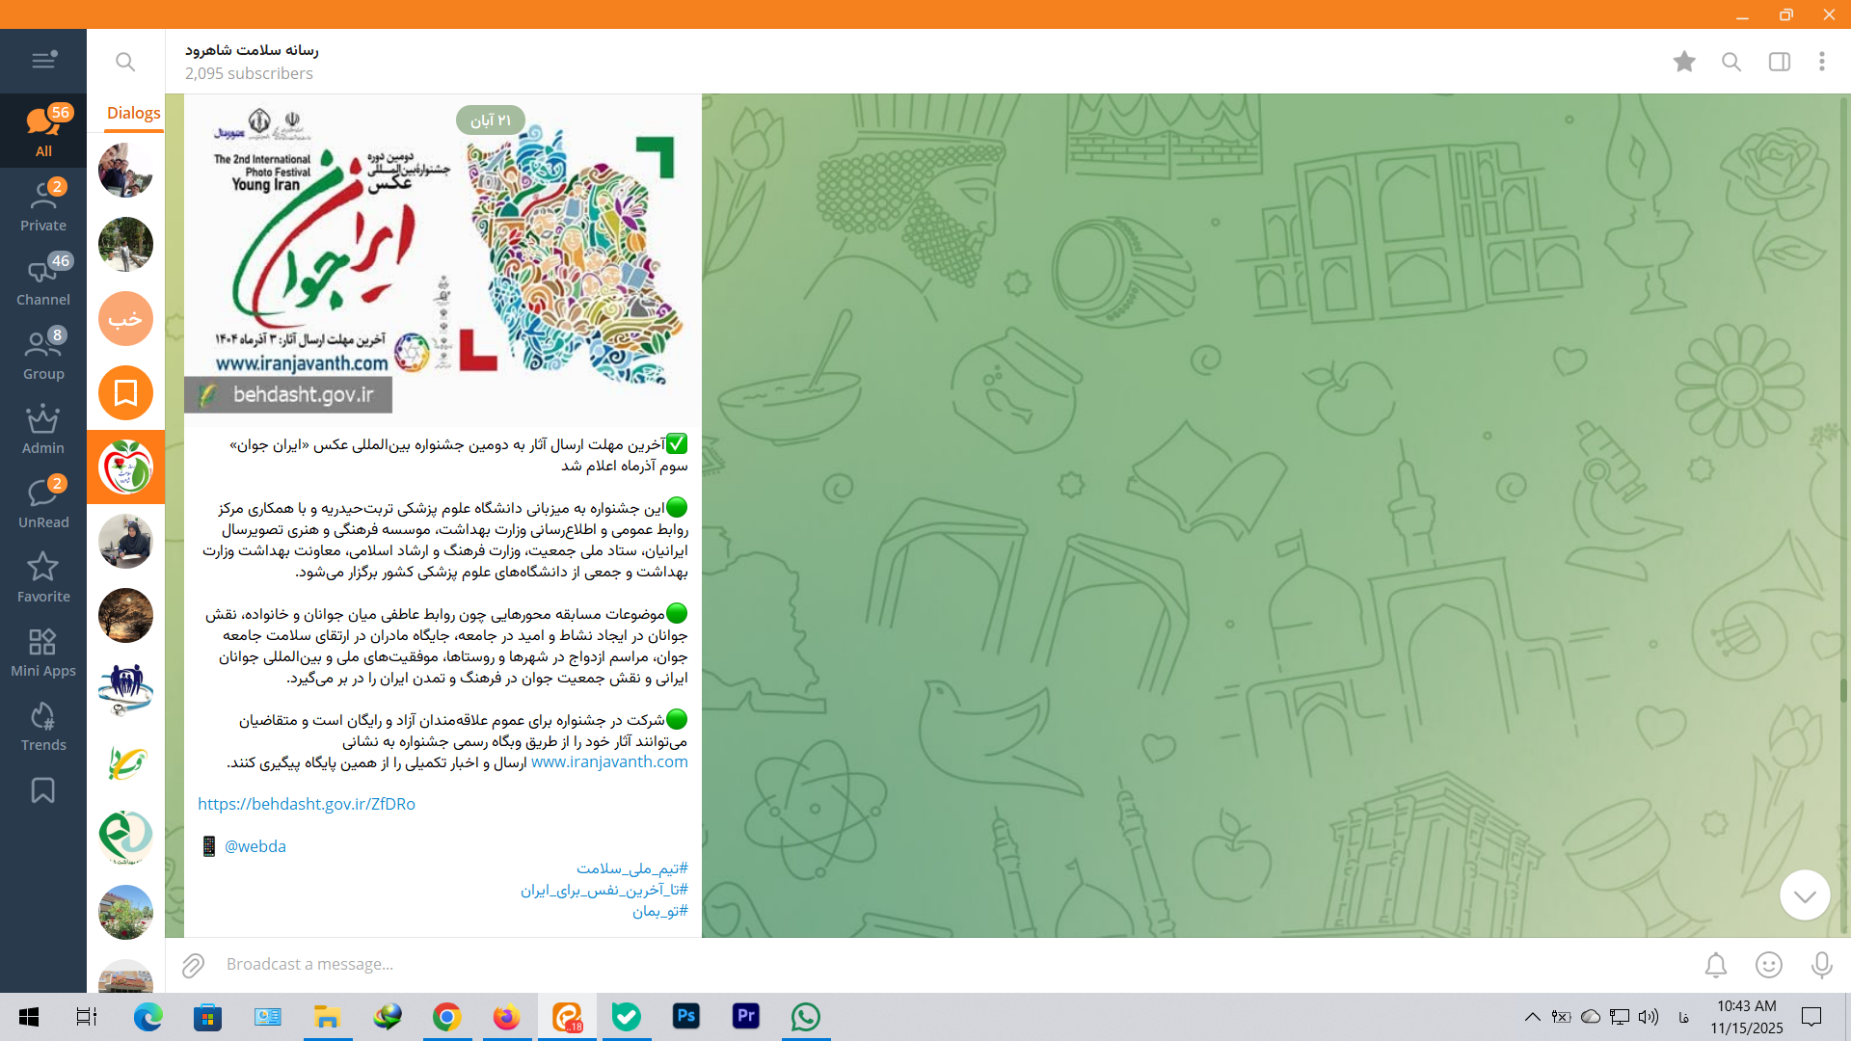Viewport: 1851px width, 1041px height.
Task: Click the @webda mention link
Action: [255, 846]
